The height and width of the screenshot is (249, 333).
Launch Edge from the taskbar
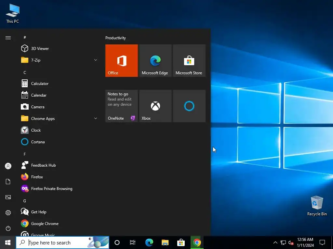tap(149, 243)
